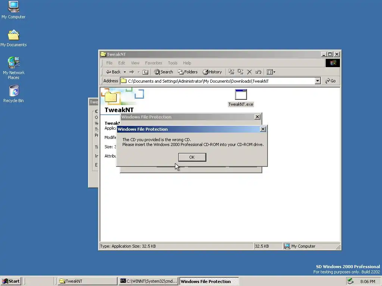Open My Network Places desktop icon
Screen dimensions: 382x286
[13, 68]
